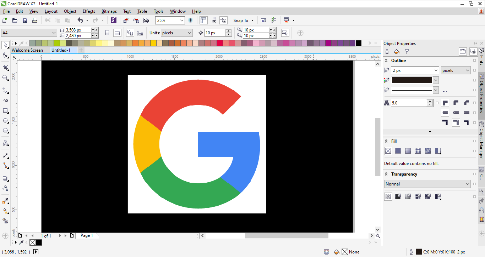485x257 pixels.
Task: Select the Ellipse tool
Action: tap(5, 121)
